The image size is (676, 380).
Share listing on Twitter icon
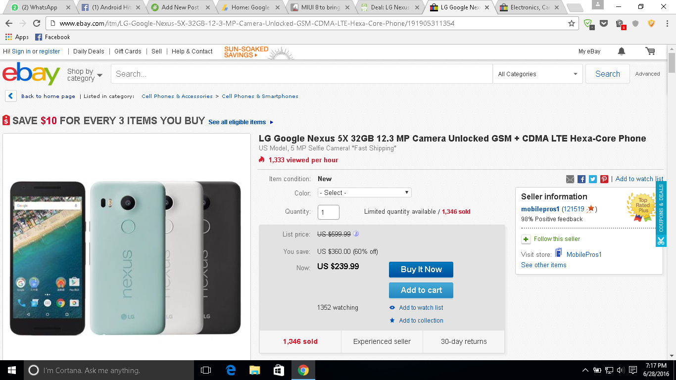tap(593, 179)
